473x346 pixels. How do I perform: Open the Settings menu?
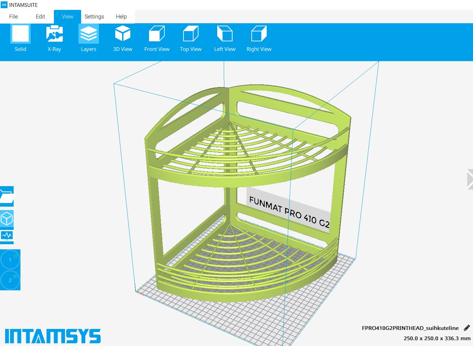[x=94, y=16]
